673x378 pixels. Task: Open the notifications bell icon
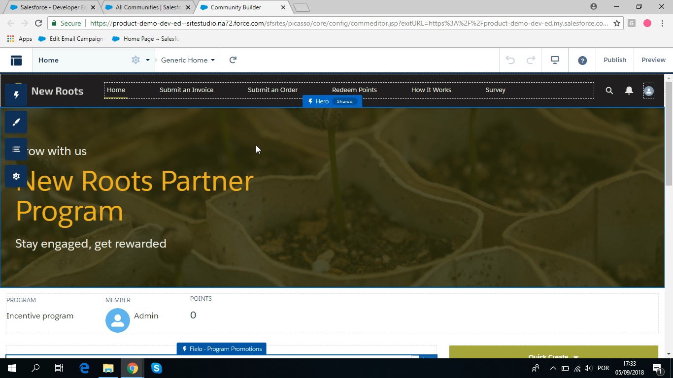(629, 91)
